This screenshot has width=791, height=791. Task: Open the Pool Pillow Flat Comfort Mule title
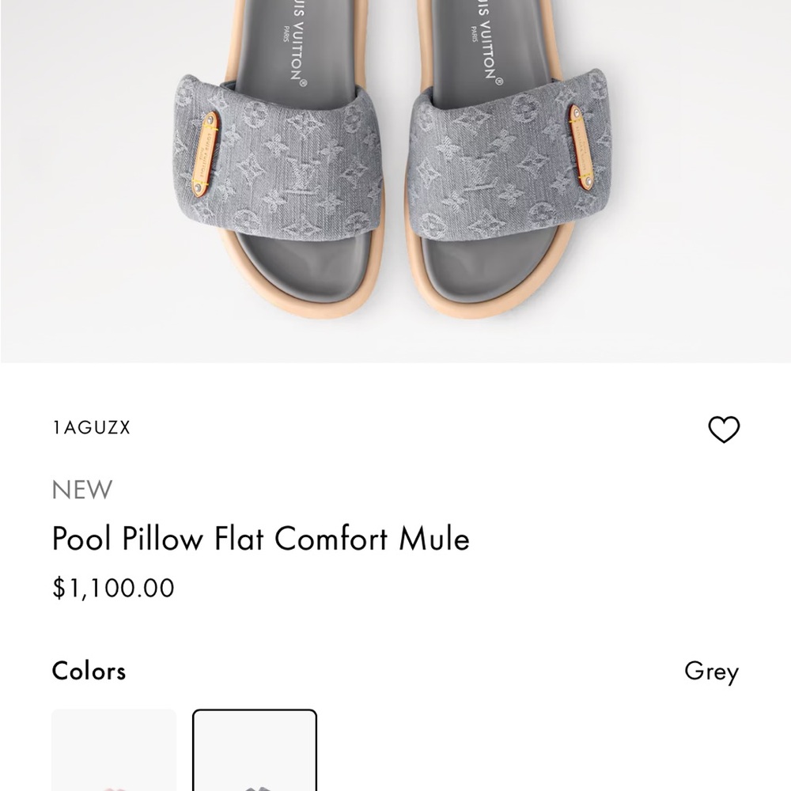(261, 538)
